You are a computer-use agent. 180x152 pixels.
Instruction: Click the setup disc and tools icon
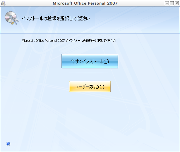11,18
